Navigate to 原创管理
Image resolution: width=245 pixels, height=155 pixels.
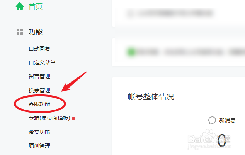pos(39,146)
